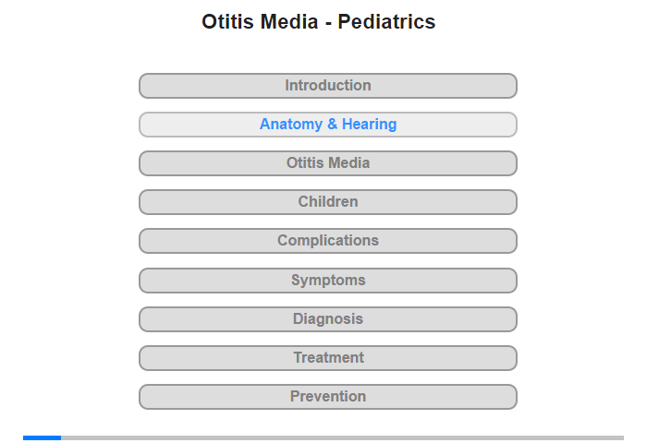Open the Prevention section
This screenshot has width=647, height=443.
coord(327,397)
